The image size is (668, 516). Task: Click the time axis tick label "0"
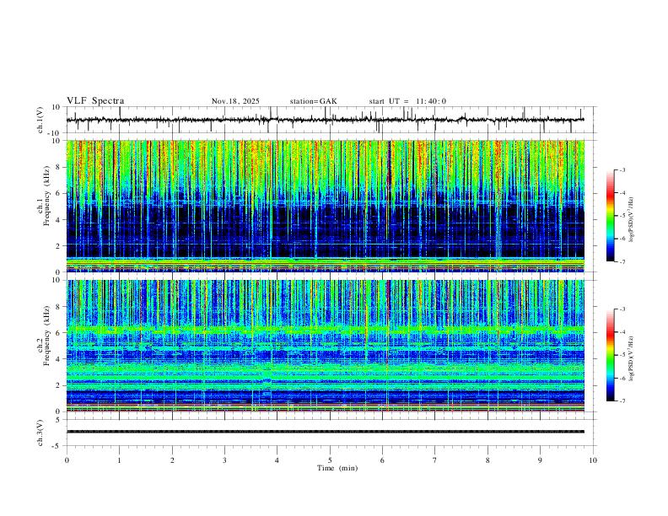67,460
